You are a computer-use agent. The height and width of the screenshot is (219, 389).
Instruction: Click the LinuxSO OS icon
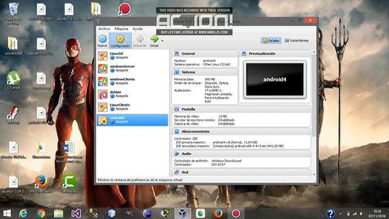pyautogui.click(x=103, y=56)
